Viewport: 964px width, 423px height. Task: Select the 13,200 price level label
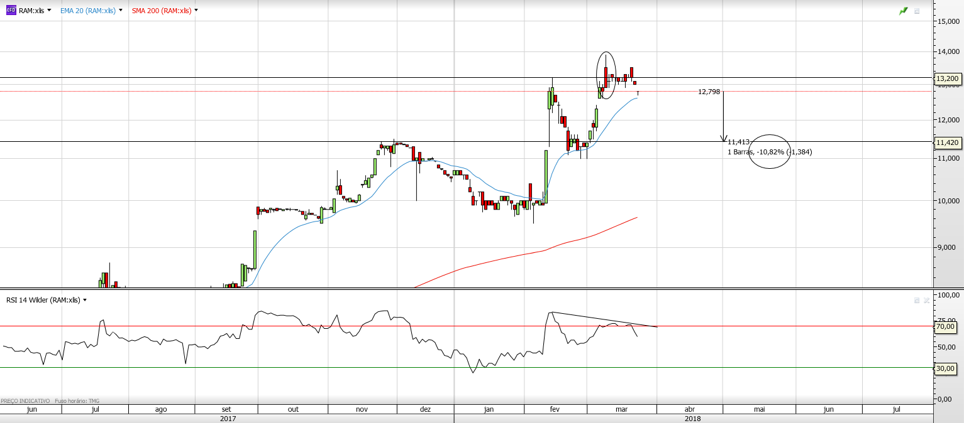point(948,78)
